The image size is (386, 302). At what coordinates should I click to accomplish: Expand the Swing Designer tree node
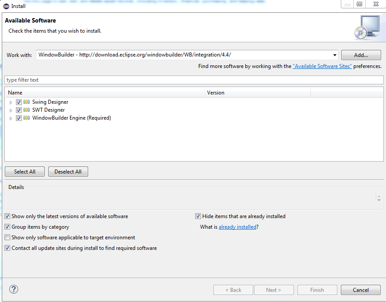[x=11, y=102]
